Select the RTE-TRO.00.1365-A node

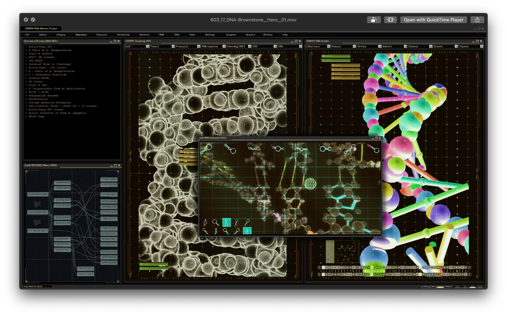(38, 231)
